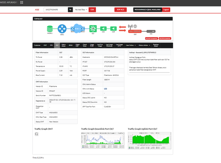Select the OLT tab
221x163 pixels.
[57, 45]
